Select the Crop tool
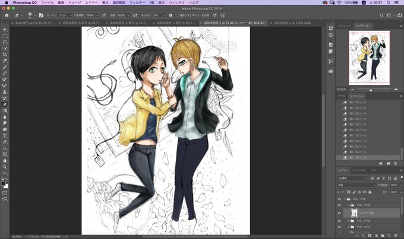This screenshot has height=239, width=404. 5,55
